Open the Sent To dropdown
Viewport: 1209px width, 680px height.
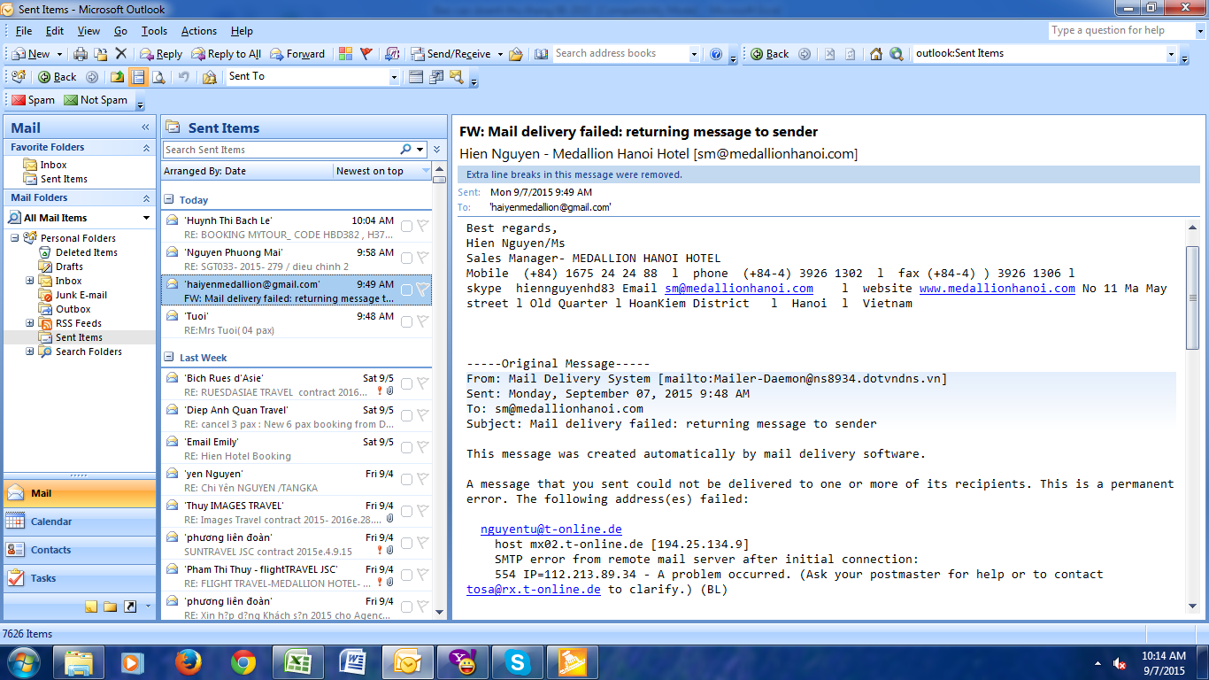coord(394,77)
